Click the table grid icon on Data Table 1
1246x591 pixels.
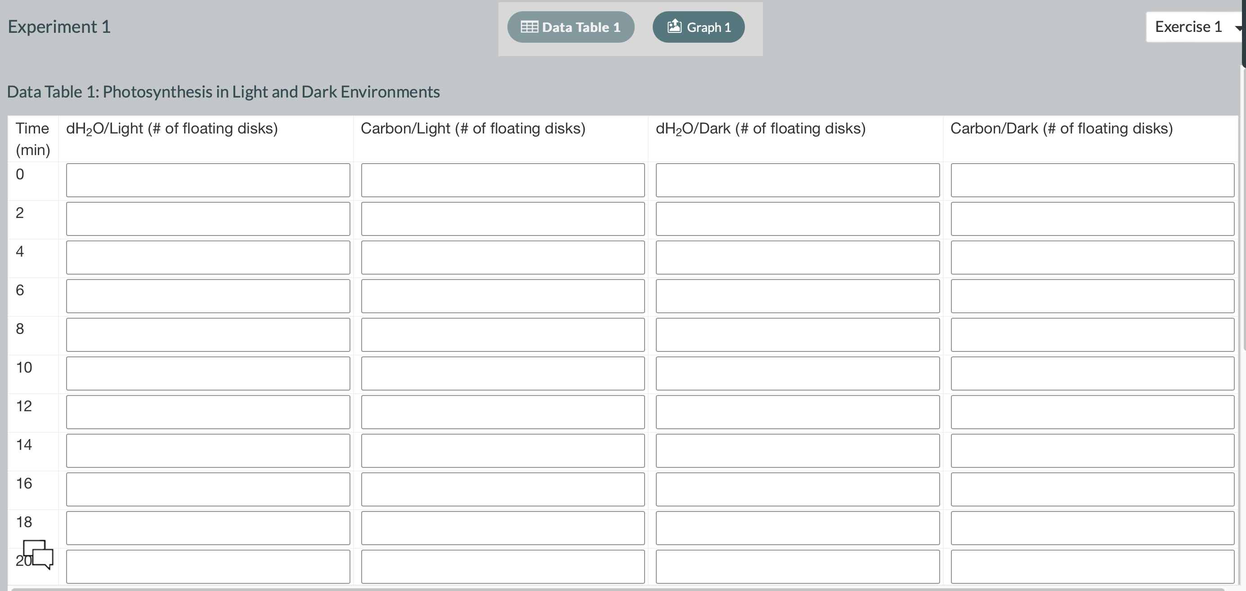pyautogui.click(x=529, y=27)
